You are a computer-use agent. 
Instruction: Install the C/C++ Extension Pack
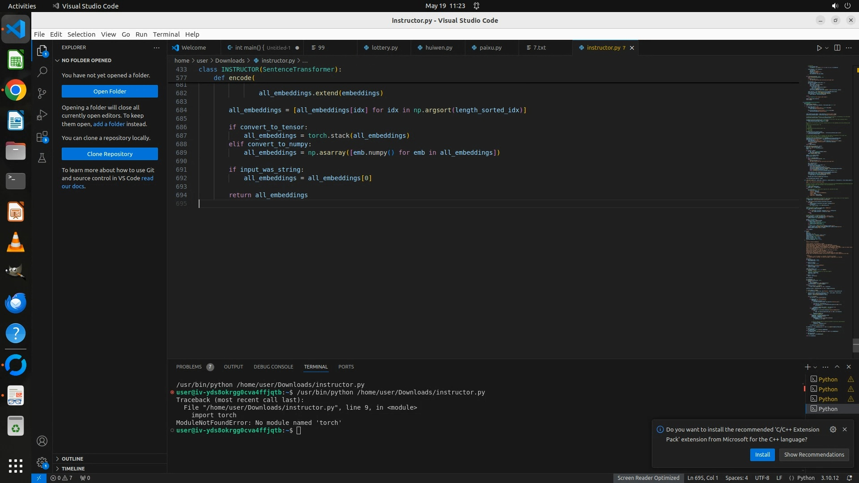click(x=762, y=454)
